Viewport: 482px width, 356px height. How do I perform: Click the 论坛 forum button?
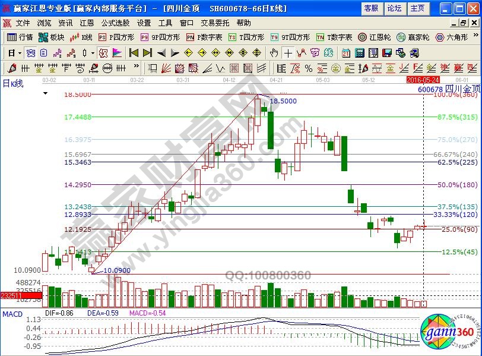tap(394, 8)
